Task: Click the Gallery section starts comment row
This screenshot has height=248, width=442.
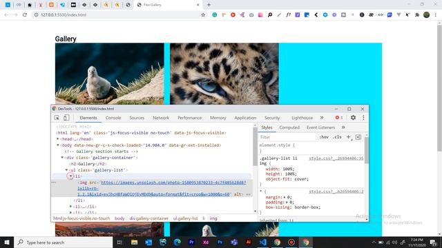Action: (102, 152)
